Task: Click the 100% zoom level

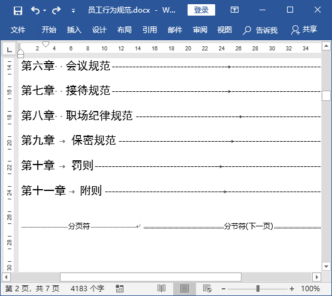Action: tap(310, 289)
